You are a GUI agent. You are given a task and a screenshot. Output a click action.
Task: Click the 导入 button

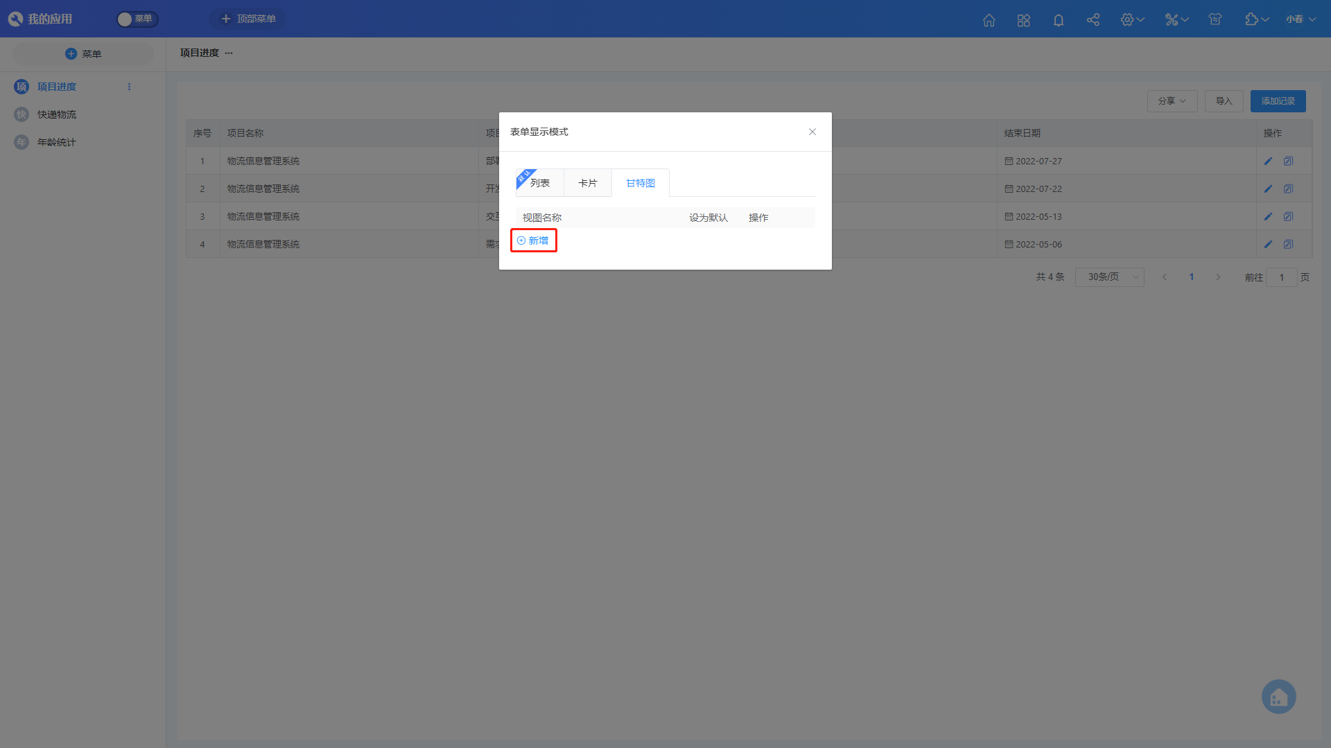click(x=1224, y=101)
